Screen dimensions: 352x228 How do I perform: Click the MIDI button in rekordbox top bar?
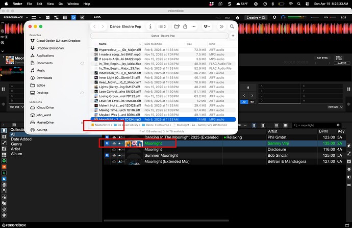click(x=228, y=18)
